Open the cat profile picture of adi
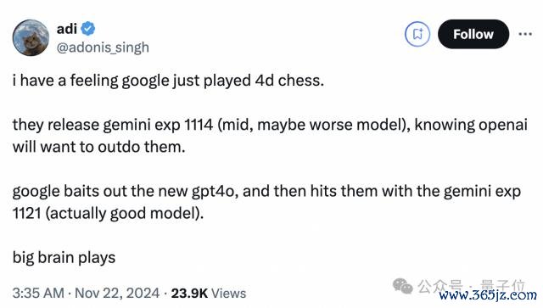The height and width of the screenshot is (308, 543). [x=31, y=38]
